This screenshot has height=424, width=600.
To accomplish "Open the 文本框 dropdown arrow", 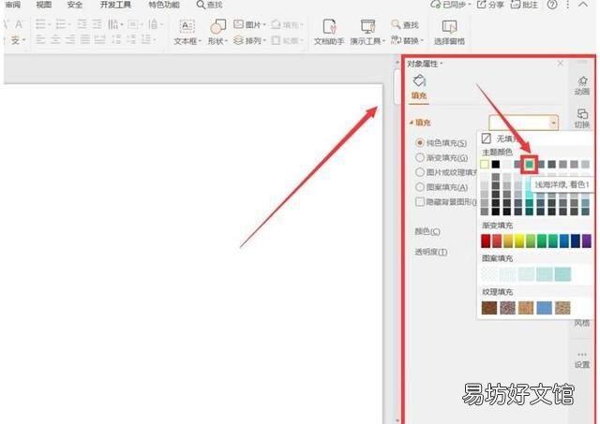I will click(200, 41).
